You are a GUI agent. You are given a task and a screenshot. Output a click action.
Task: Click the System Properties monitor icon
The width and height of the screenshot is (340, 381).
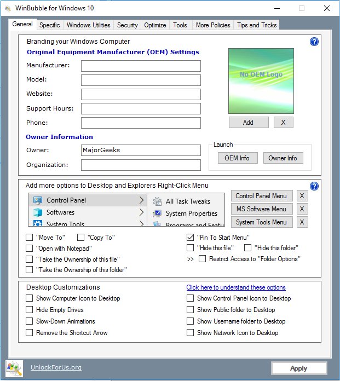[157, 213]
